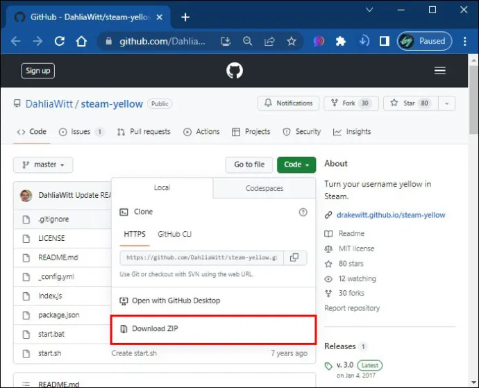This screenshot has height=388, width=479.
Task: Click the Notifications bell button
Action: 288,103
